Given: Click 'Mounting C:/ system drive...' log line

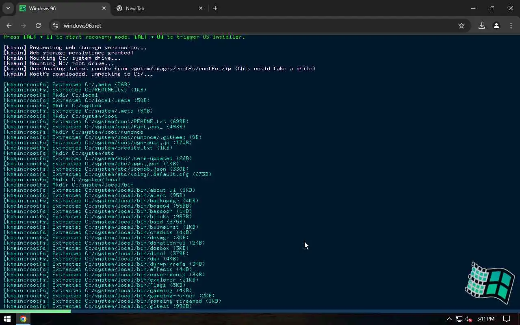Looking at the screenshot, I should [62, 58].
